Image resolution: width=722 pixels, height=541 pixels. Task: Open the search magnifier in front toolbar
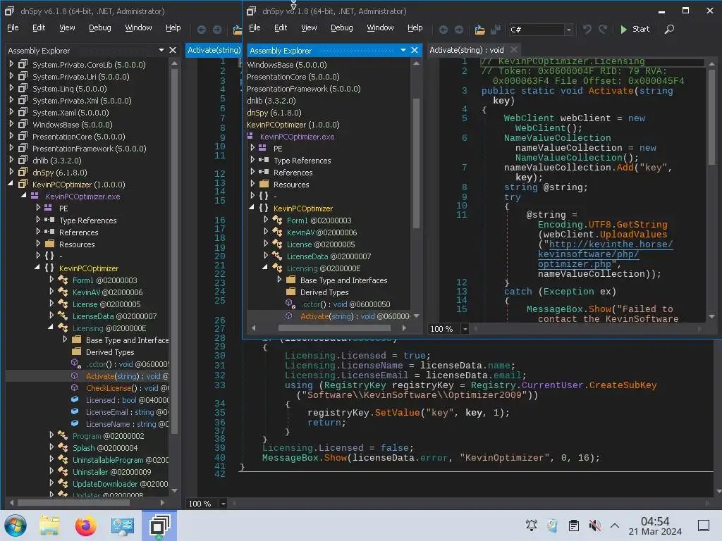point(670,29)
